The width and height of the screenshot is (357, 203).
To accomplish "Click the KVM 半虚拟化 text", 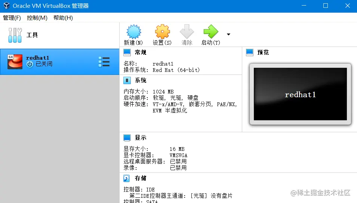I will pyautogui.click(x=170, y=111).
